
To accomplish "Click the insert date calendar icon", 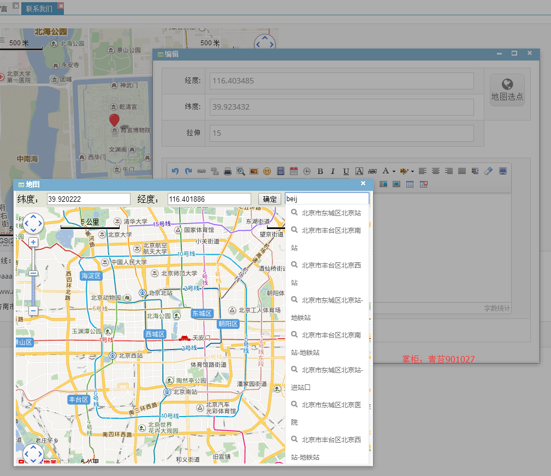I will [x=294, y=171].
